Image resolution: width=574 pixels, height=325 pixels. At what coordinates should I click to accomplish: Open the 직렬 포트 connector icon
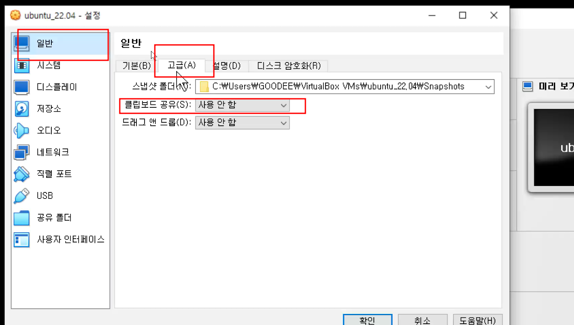point(21,174)
